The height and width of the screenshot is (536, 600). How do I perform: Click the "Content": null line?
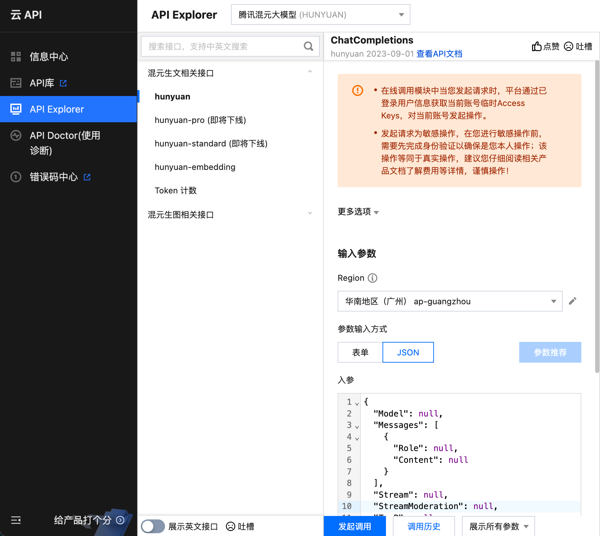click(430, 460)
